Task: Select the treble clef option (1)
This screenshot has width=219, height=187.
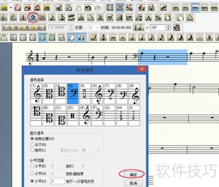Action: coord(36,93)
